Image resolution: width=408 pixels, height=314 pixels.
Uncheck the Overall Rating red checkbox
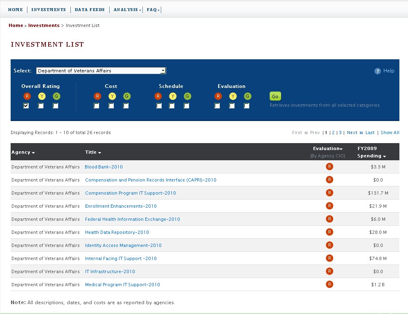click(26, 106)
